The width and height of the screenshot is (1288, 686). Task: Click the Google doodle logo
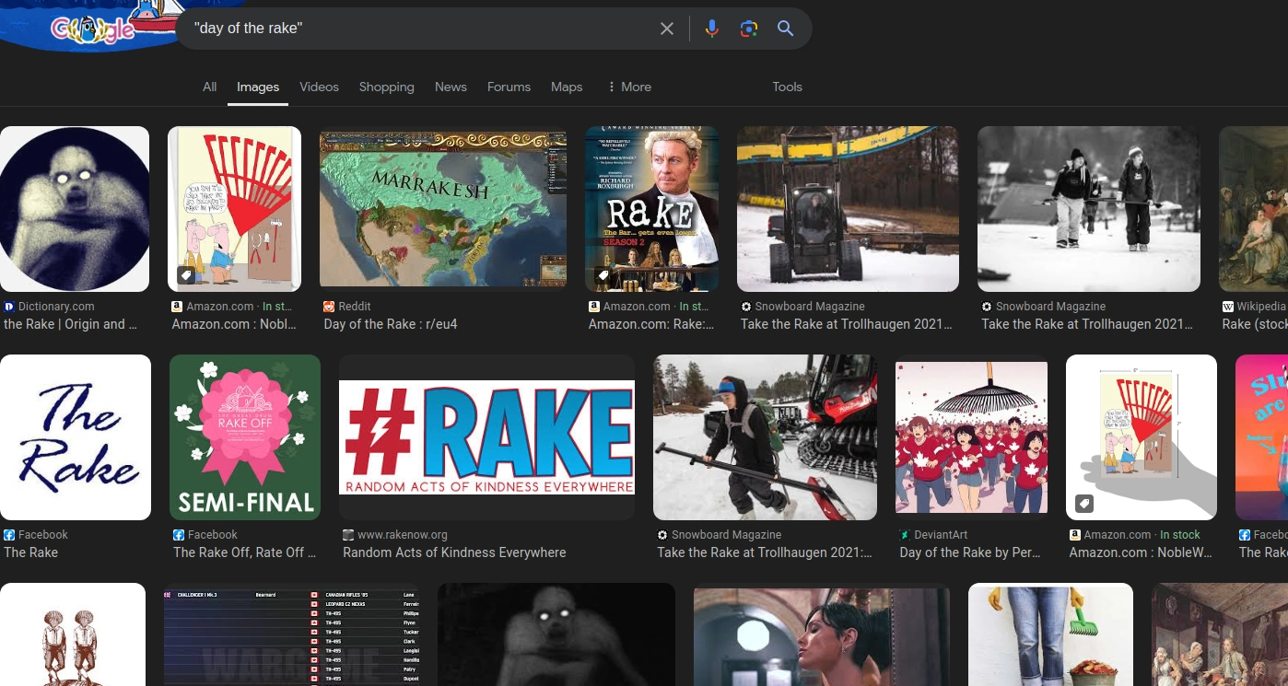coord(90,26)
